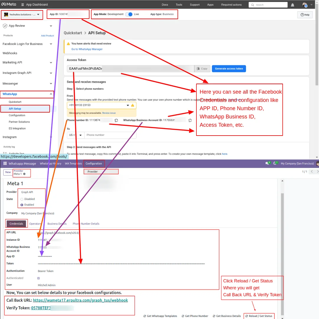Expand the Instagram Graph API section

point(51,73)
